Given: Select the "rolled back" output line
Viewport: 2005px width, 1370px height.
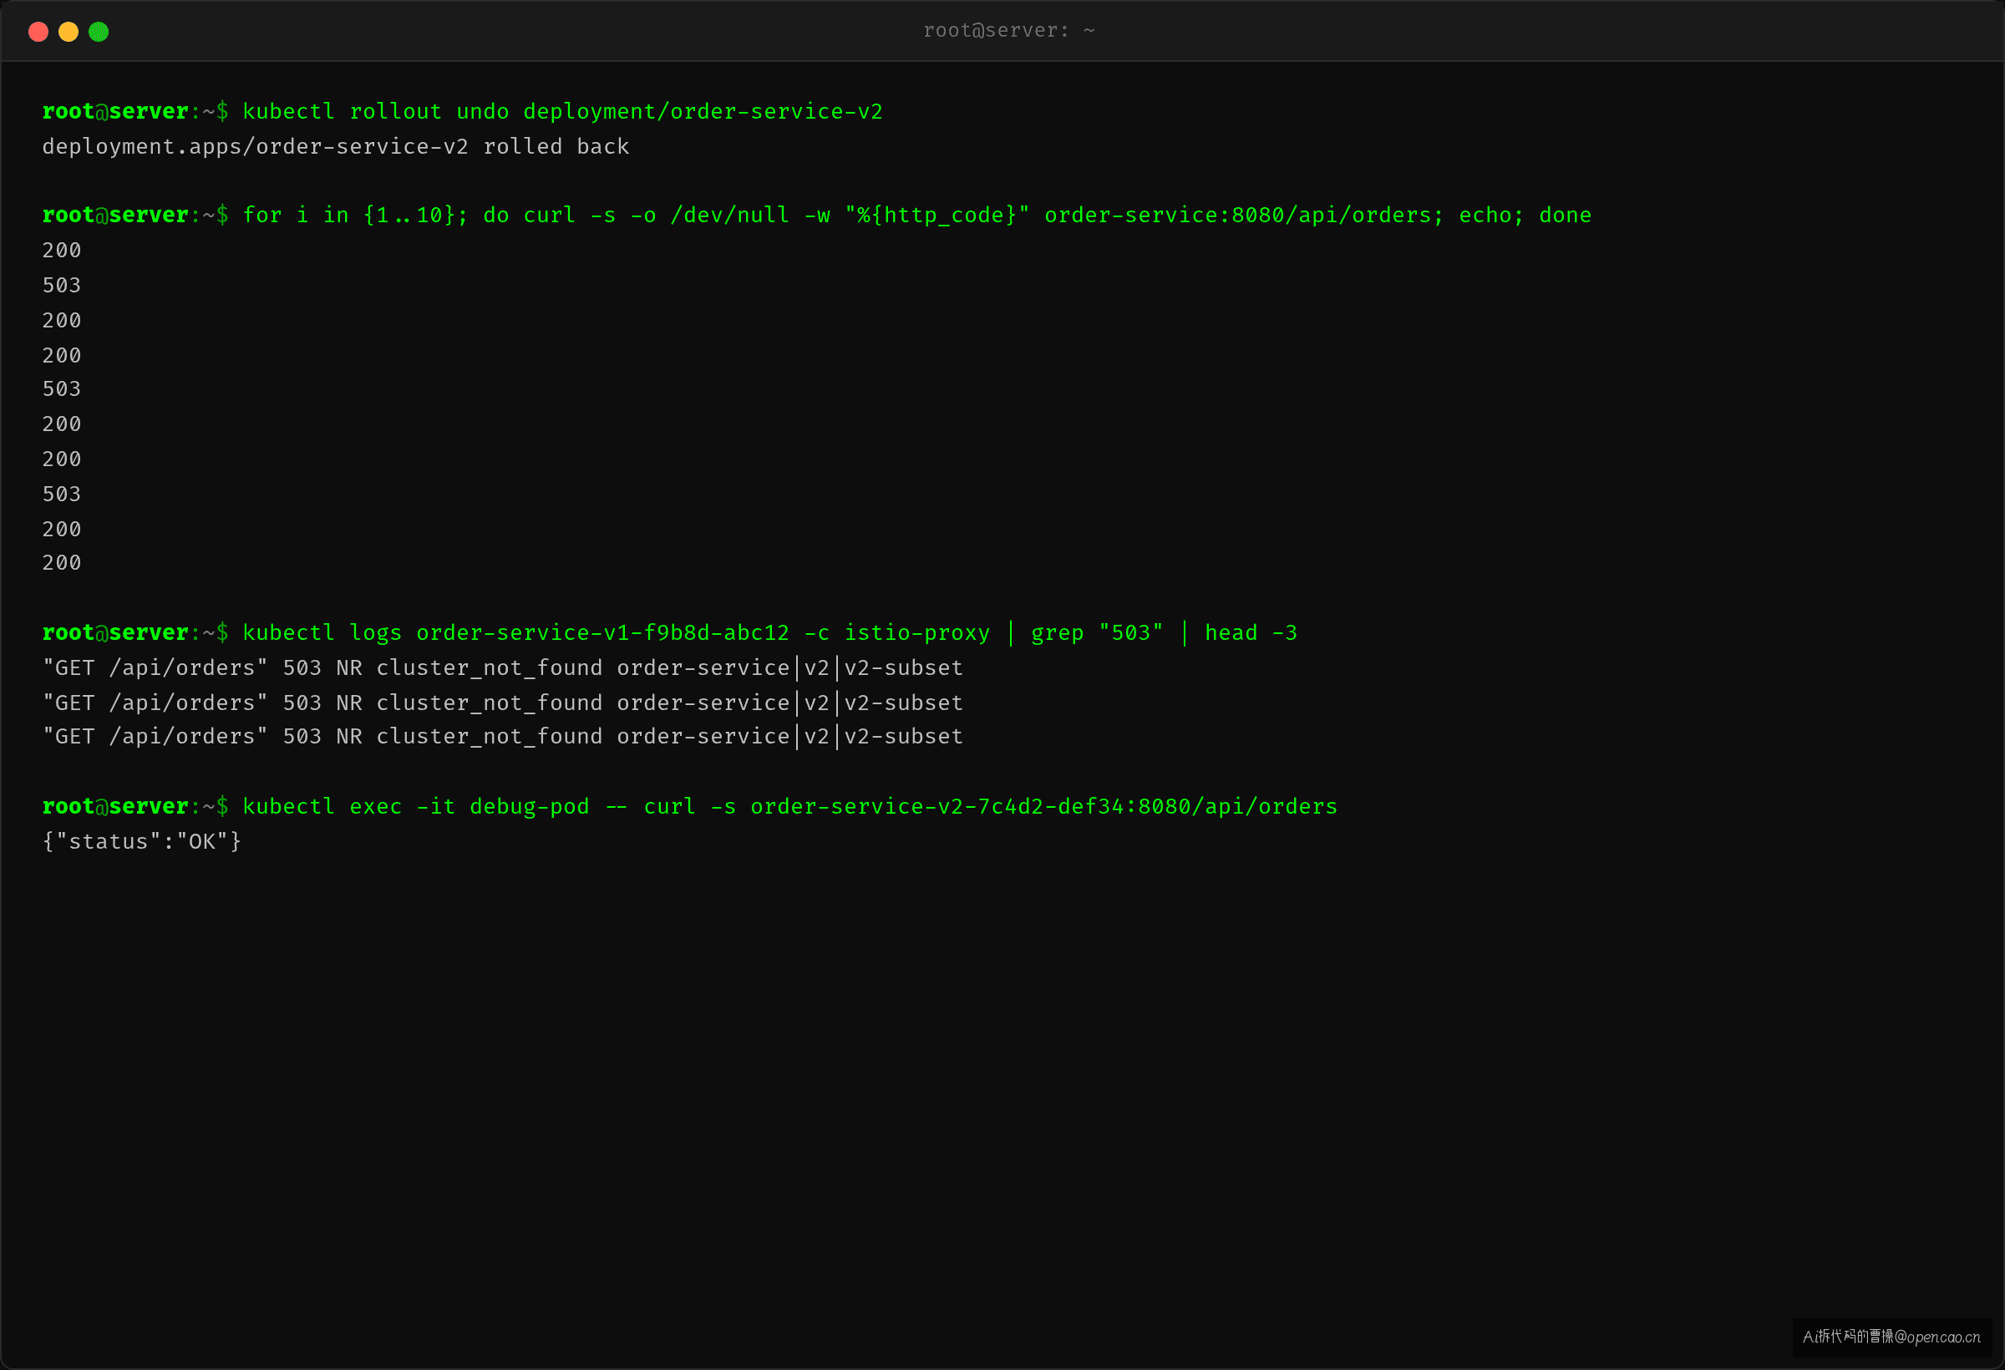Looking at the screenshot, I should [x=336, y=147].
